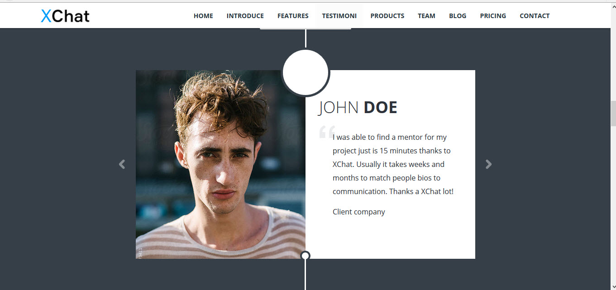Open the HOME menu item
The width and height of the screenshot is (616, 290).
(203, 16)
